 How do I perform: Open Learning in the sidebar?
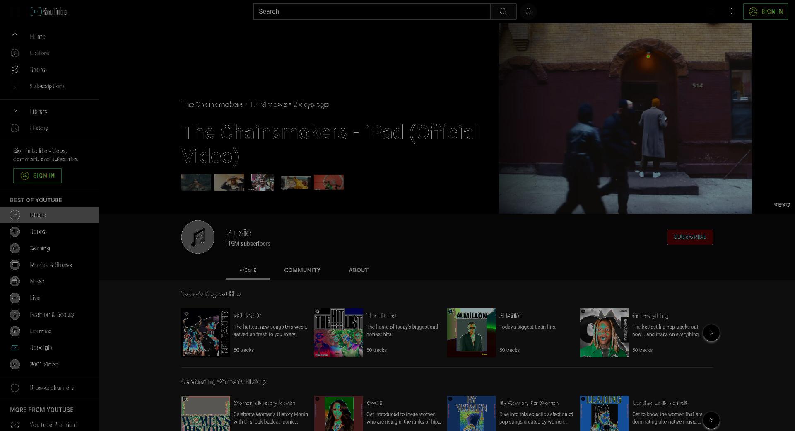click(50, 331)
